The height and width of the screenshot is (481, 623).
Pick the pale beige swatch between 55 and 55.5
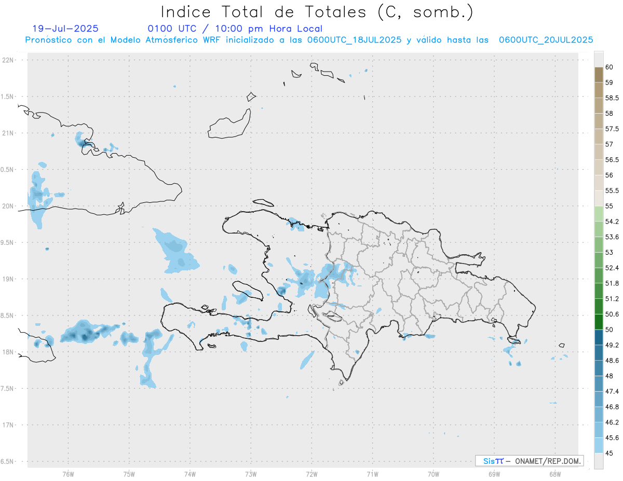tap(599, 199)
